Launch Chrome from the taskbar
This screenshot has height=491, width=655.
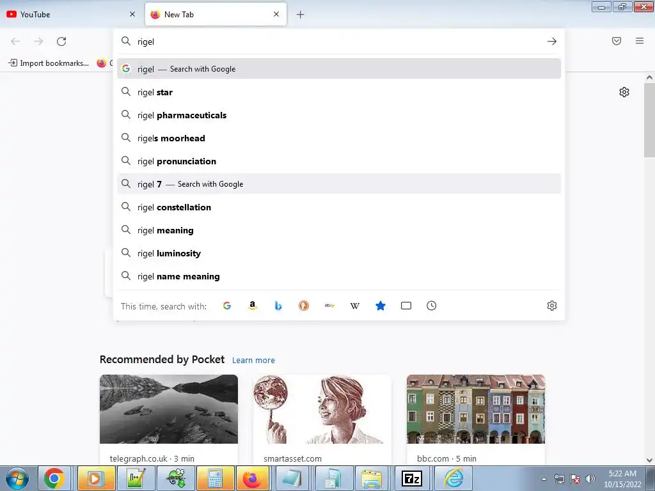(x=54, y=478)
